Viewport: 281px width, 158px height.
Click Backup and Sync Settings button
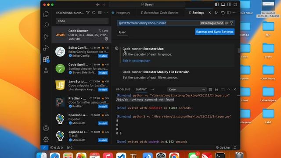click(215, 32)
